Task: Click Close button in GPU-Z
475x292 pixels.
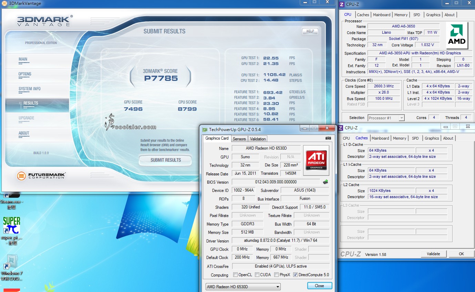Action: coord(319,286)
